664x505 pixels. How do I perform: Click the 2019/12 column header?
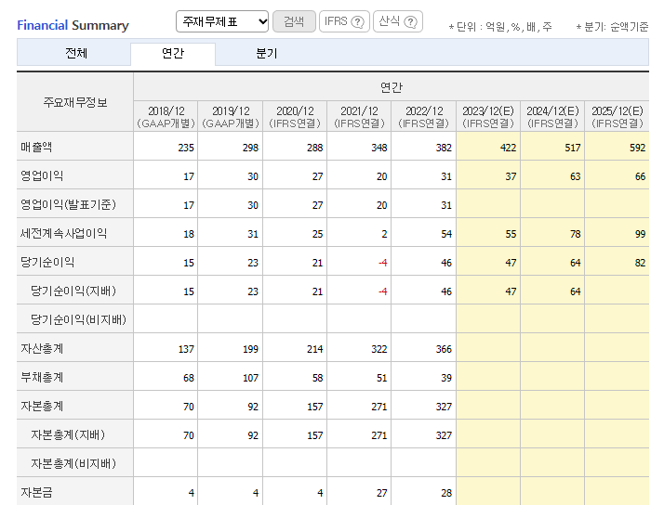point(231,117)
